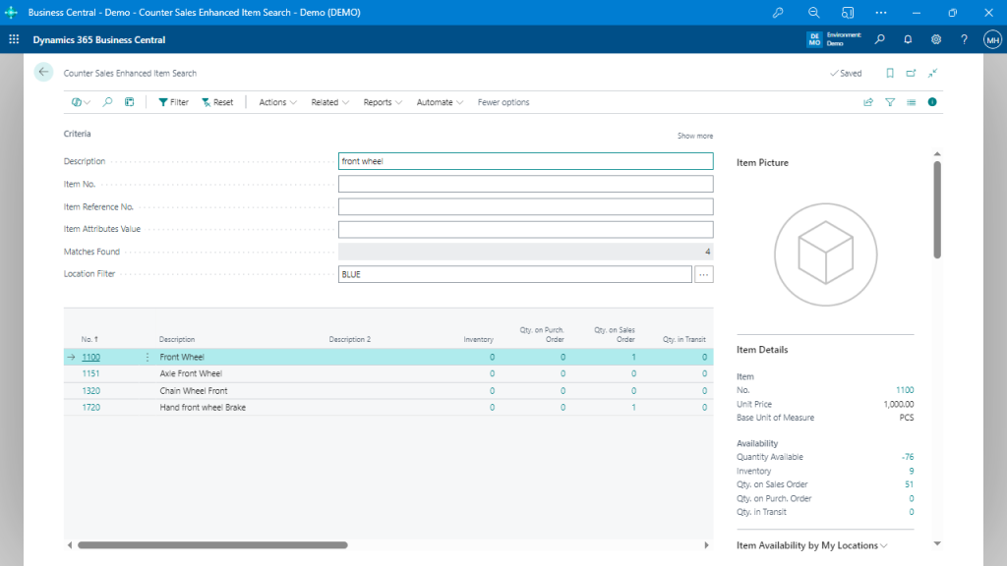
Task: Click the Item Reference No. input field
Action: click(525, 206)
